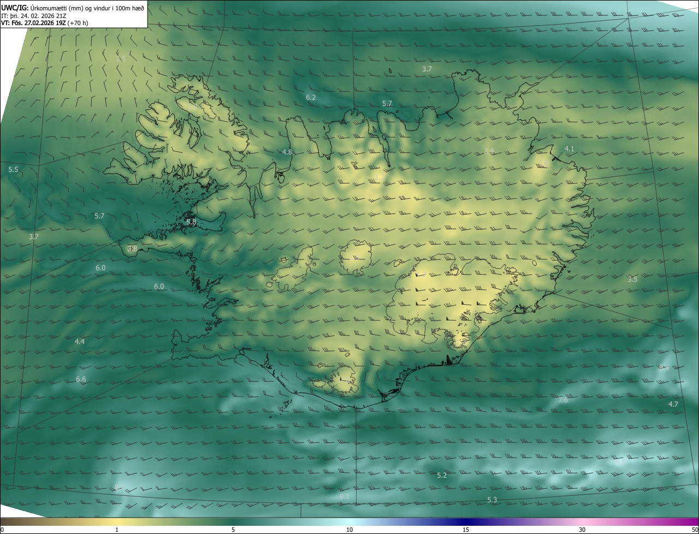Click the "30" tick on the color scale
Viewport: 699px width, 534px height.
[582, 530]
